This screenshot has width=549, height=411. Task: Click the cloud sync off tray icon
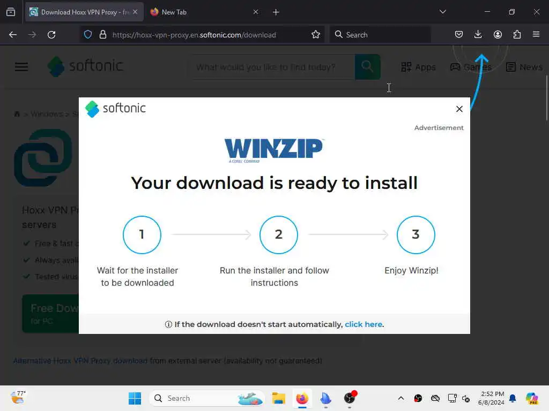pyautogui.click(x=435, y=398)
